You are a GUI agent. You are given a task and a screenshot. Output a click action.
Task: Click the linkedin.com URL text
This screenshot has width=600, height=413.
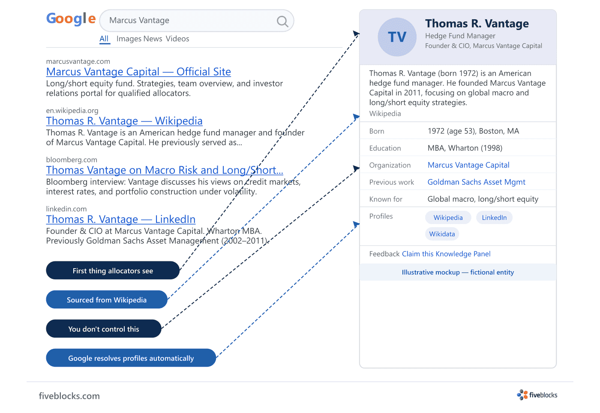(66, 209)
